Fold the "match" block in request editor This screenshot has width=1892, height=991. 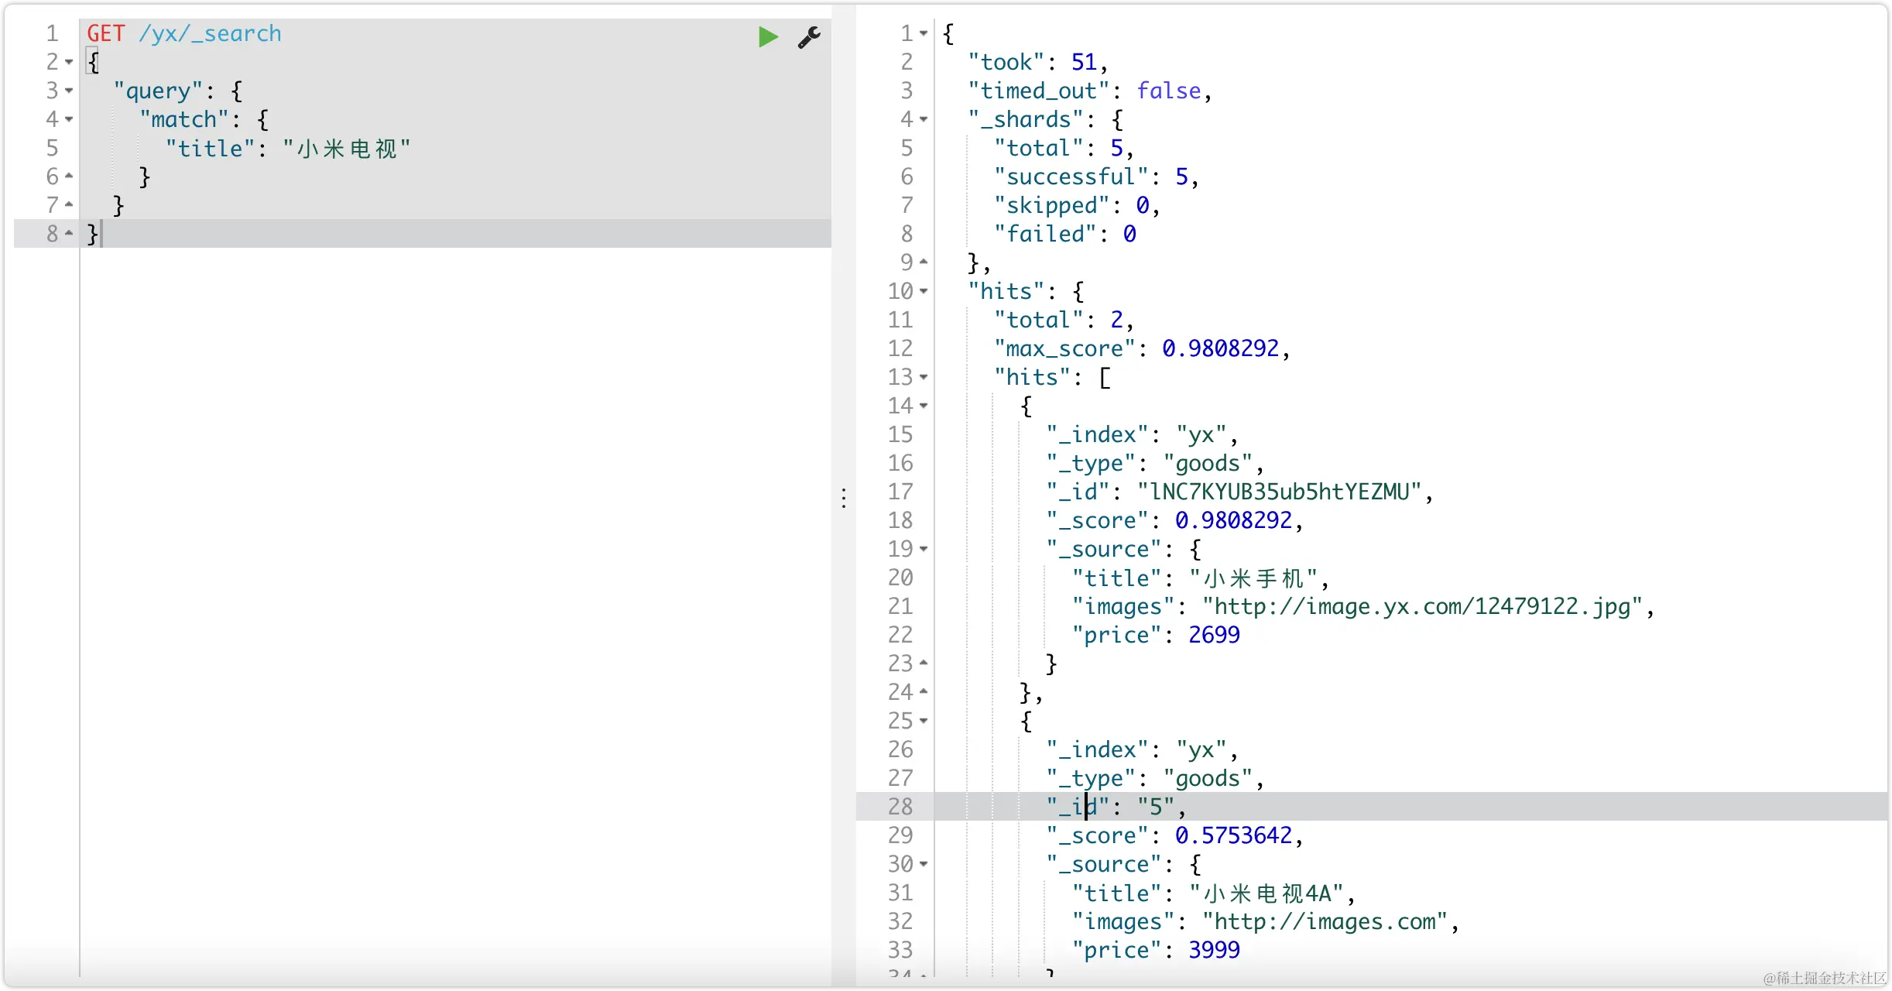pos(69,119)
